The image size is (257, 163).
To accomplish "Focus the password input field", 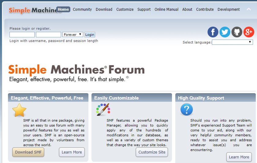I will click(x=49, y=34).
